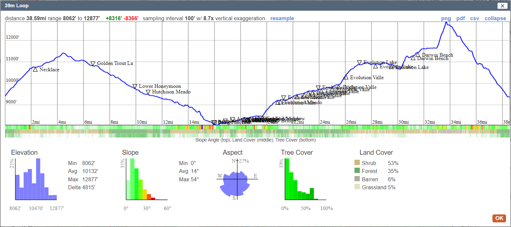Click the '11000'' elevation axis label
This screenshot has height=227, width=511.
click(x=13, y=59)
